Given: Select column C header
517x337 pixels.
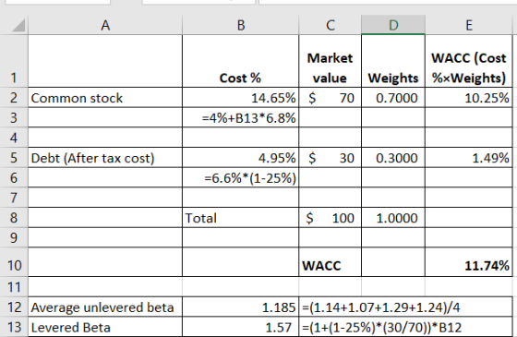Looking at the screenshot, I should point(331,25).
